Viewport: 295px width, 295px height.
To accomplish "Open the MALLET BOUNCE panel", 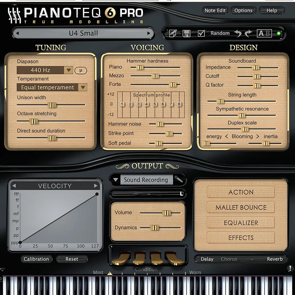I will (241, 207).
